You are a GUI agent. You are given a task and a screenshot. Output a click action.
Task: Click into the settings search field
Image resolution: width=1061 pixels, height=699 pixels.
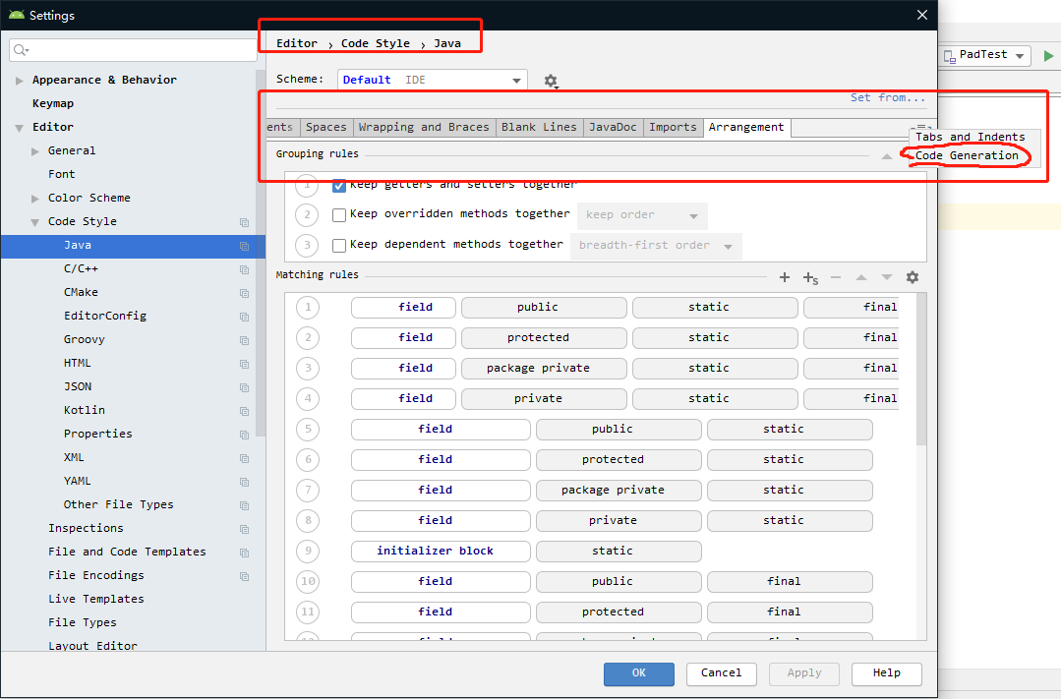[134, 50]
